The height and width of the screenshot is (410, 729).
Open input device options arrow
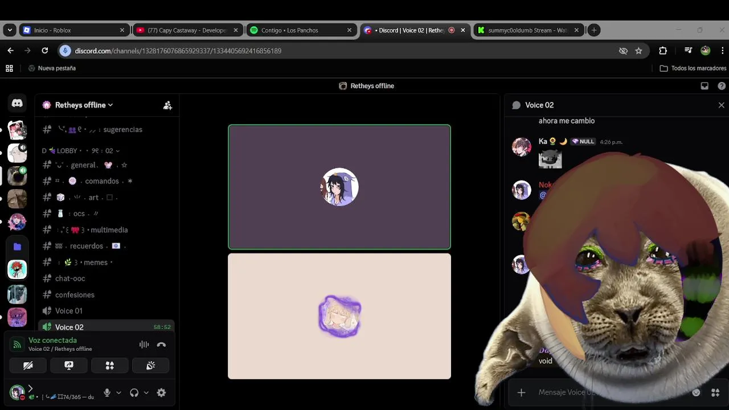pos(118,392)
